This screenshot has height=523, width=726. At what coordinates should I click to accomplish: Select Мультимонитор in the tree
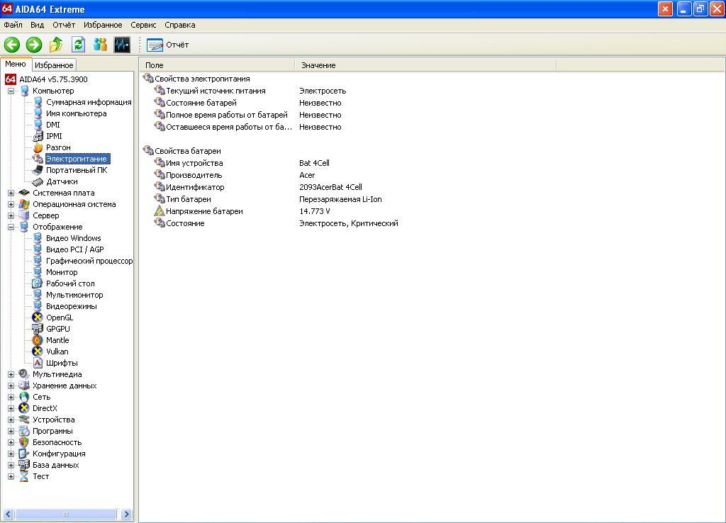point(74,295)
